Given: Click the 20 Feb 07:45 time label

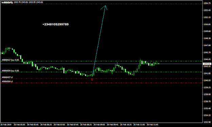Looking at the screenshot, I should 73,125.
